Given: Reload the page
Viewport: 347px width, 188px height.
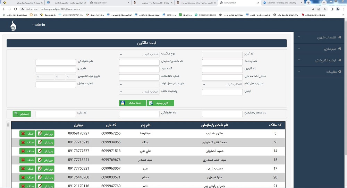Looking at the screenshot, I should (x=15, y=9).
